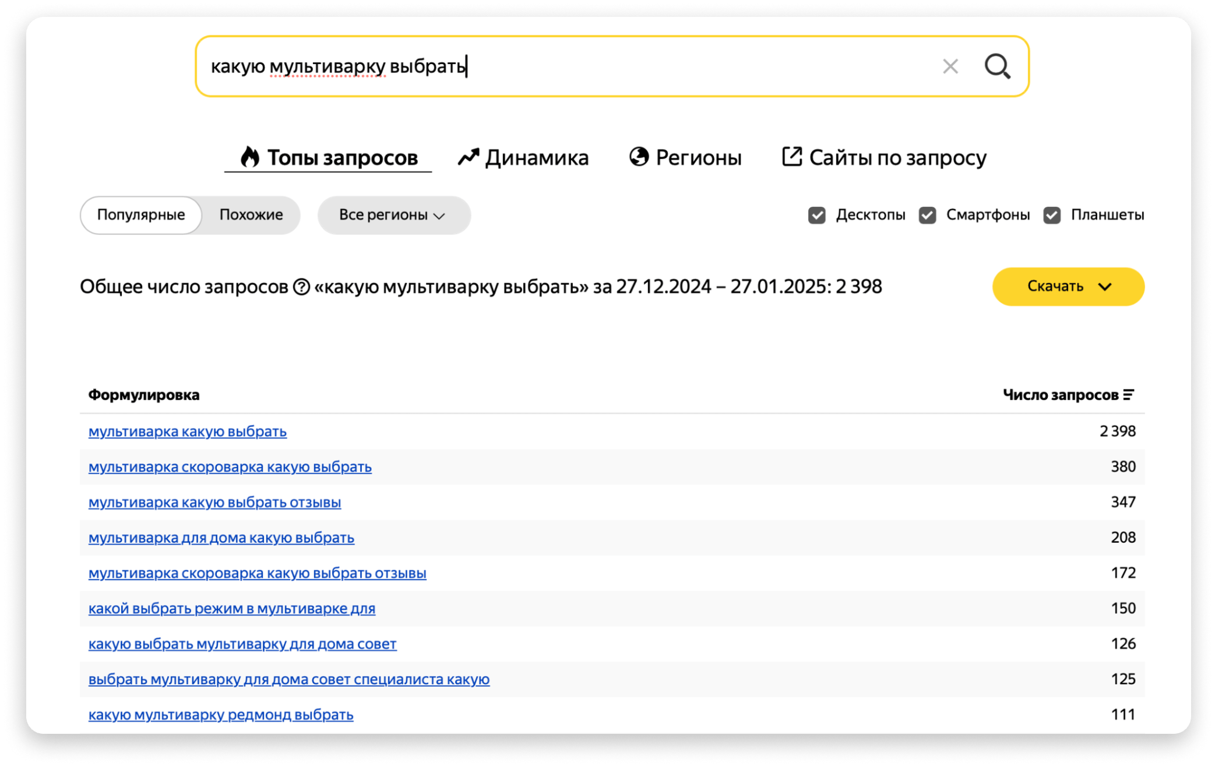Open link мультиварка скороварка какую выбрать
The image size is (1215, 767).
(x=230, y=467)
